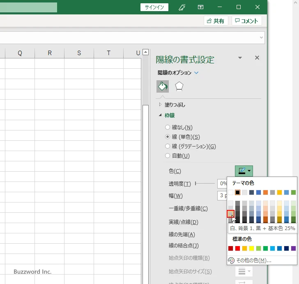Pick the dark navy standard color swatch

coord(286,248)
